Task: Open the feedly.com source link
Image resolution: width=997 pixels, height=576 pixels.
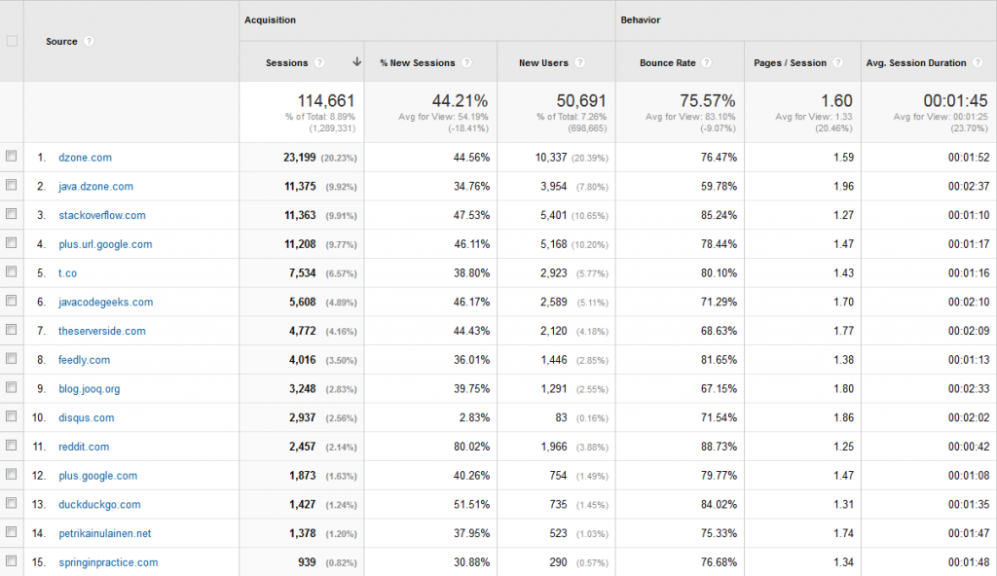Action: (x=84, y=360)
